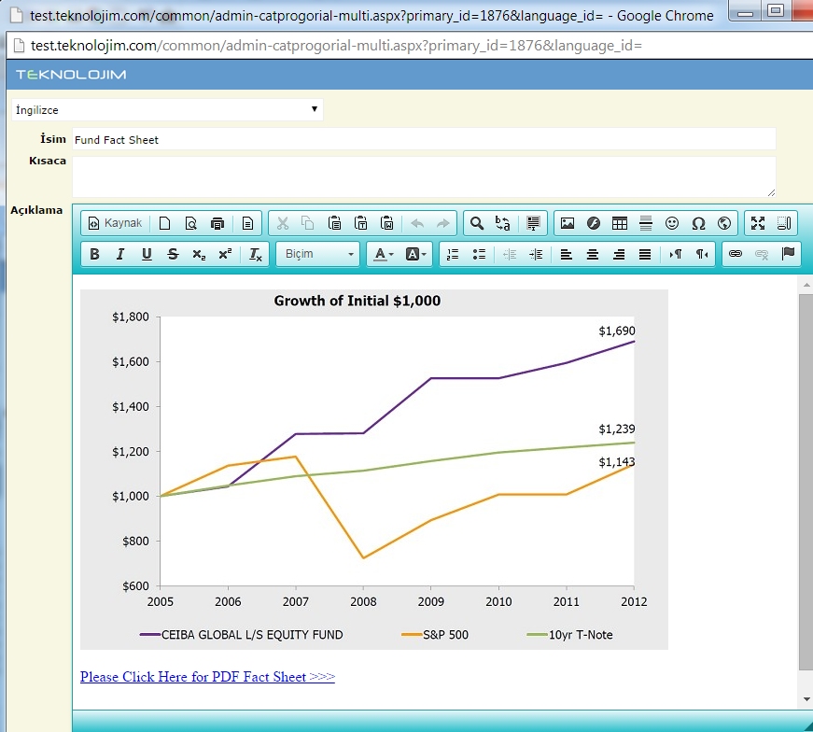Set text direction left to right
Screen dimensions: 813x732
tap(675, 254)
